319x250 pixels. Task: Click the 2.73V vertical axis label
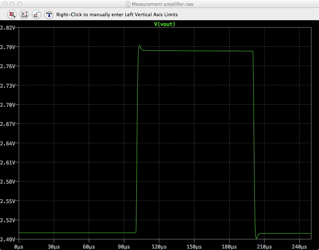[8, 85]
